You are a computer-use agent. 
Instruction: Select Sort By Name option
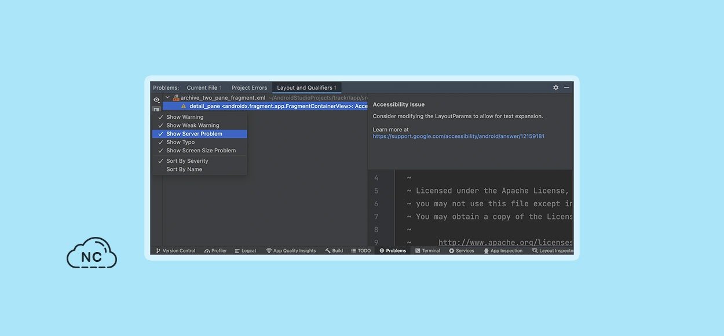[184, 170]
